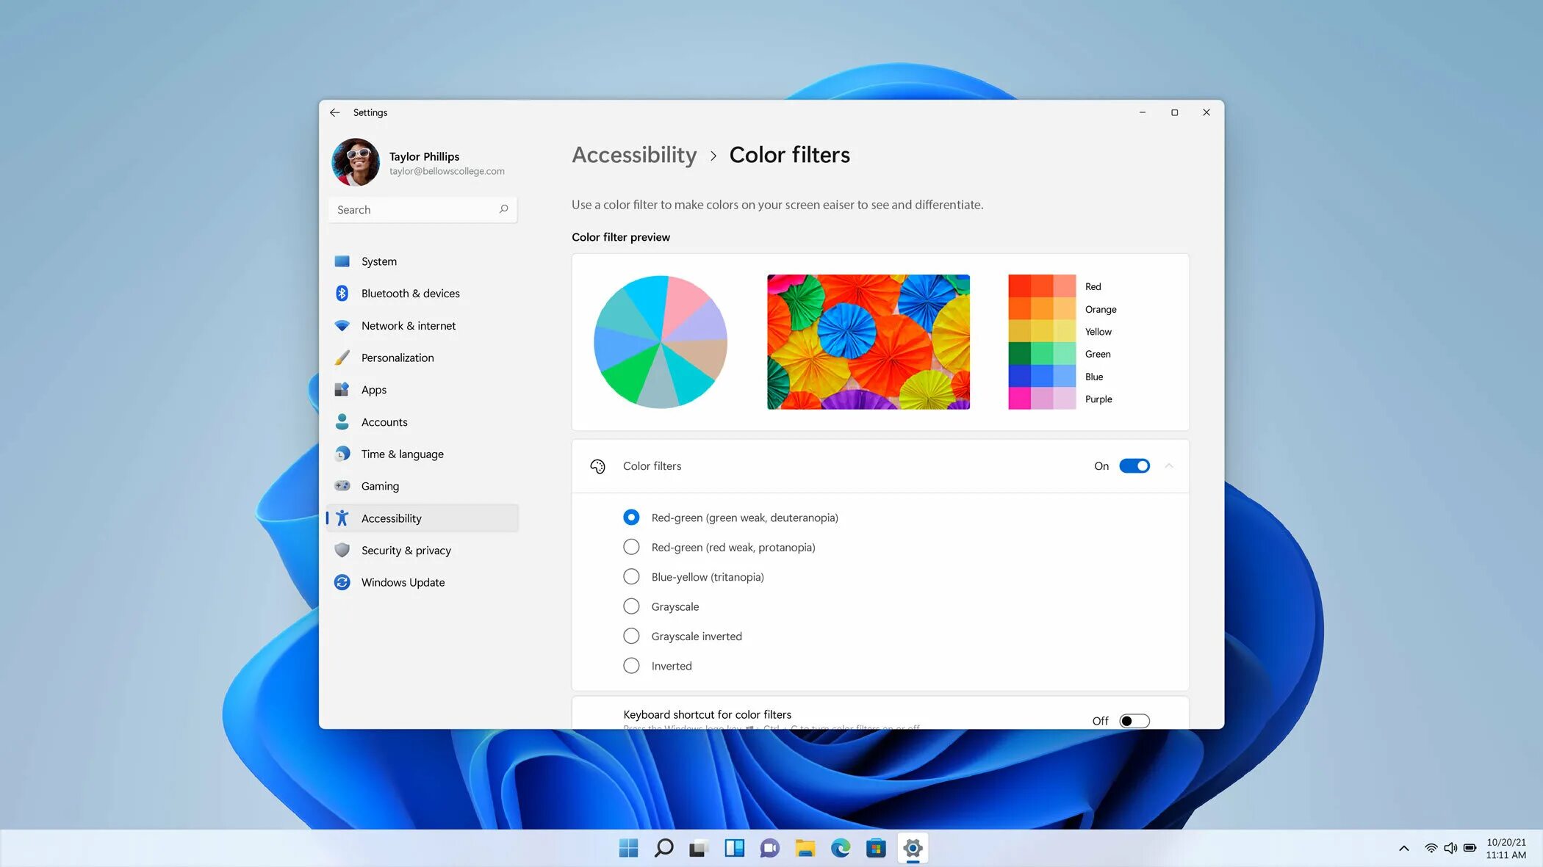Click the color filters accessibility icon

point(597,465)
